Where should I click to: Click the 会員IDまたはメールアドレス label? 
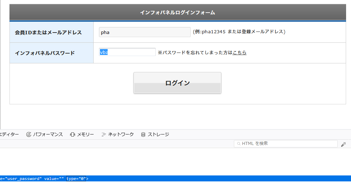coord(48,33)
